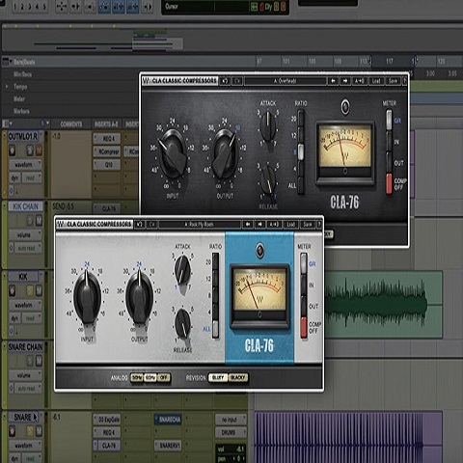Set analog noise to OFF
Viewport: 463px width, 463px height.
tap(164, 377)
